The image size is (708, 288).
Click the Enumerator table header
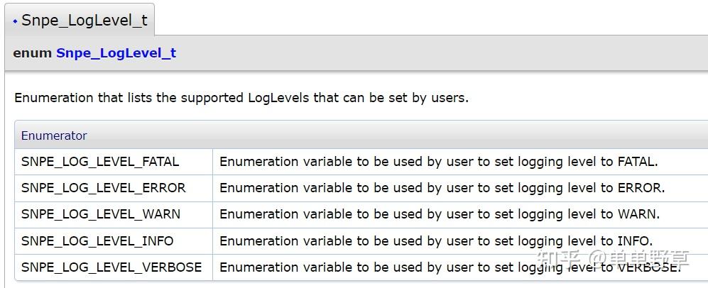54,135
